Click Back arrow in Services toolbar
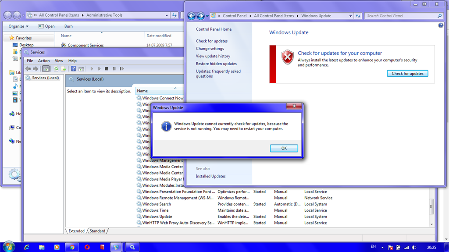The height and width of the screenshot is (252, 449). point(28,69)
